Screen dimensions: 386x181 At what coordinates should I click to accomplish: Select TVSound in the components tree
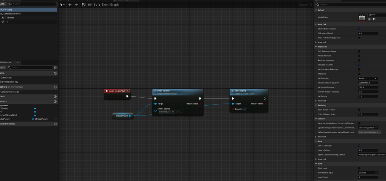[11, 18]
